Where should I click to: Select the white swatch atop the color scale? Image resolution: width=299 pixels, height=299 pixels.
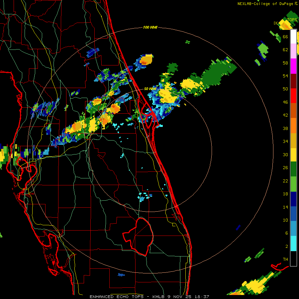coord(293,37)
